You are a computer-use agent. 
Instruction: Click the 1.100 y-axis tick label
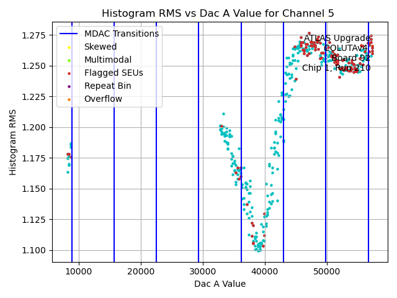point(35,250)
